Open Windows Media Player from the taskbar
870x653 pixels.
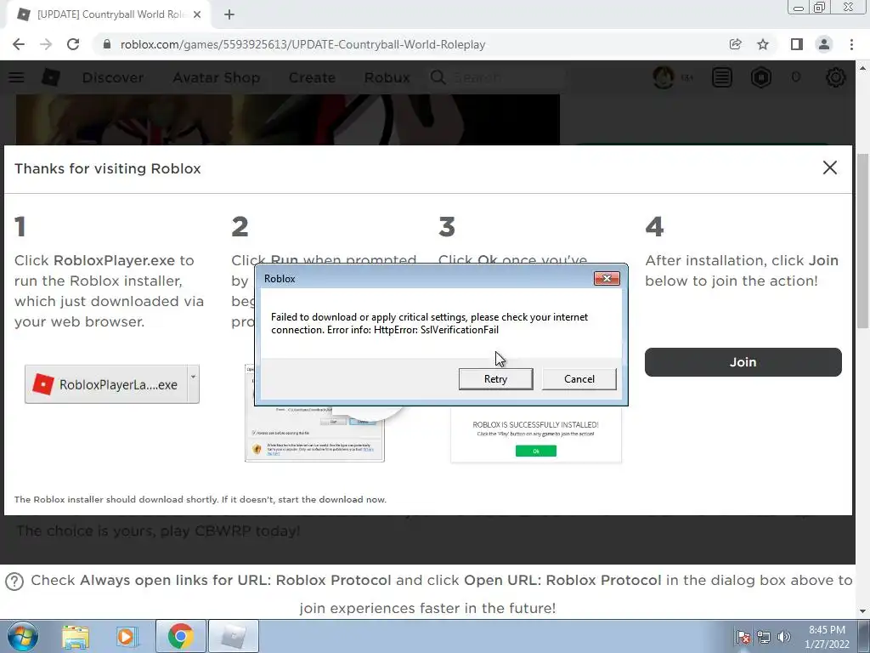(x=126, y=636)
